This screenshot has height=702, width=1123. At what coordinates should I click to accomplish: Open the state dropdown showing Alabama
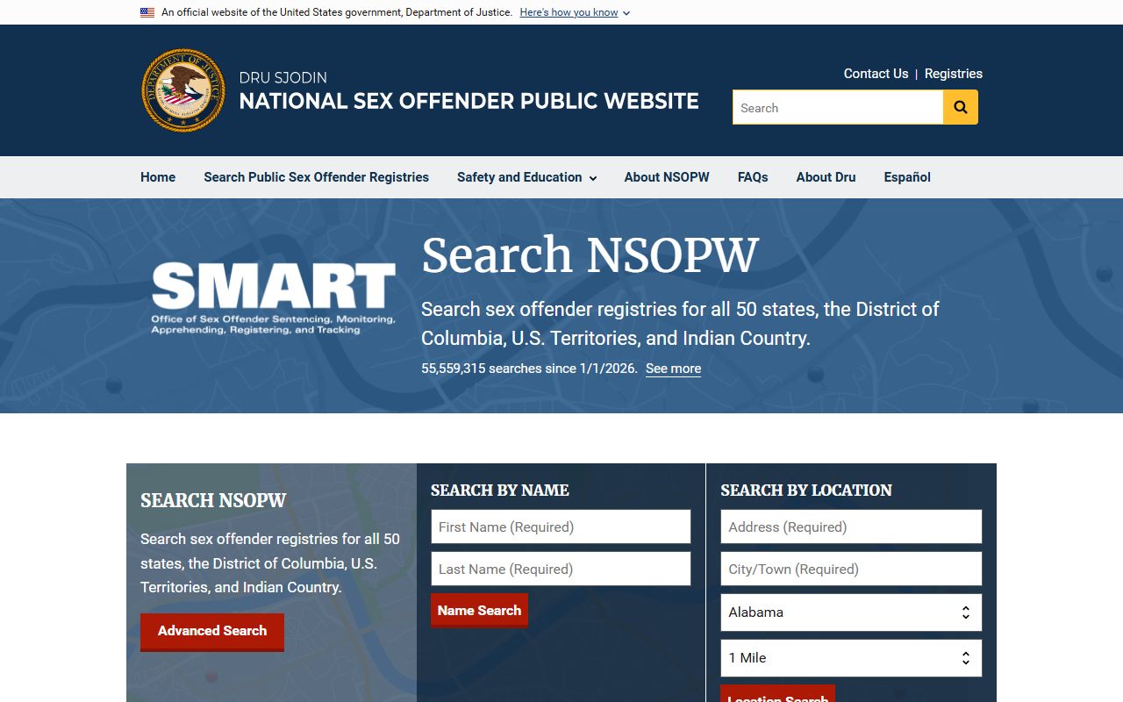pos(851,612)
